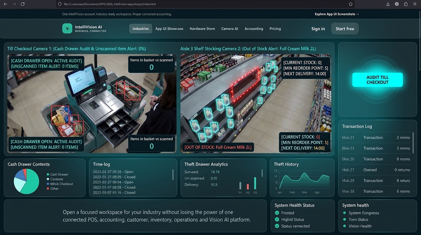The height and width of the screenshot is (235, 421).
Task: Open the App UI Showcase nav item
Action: tap(169, 29)
